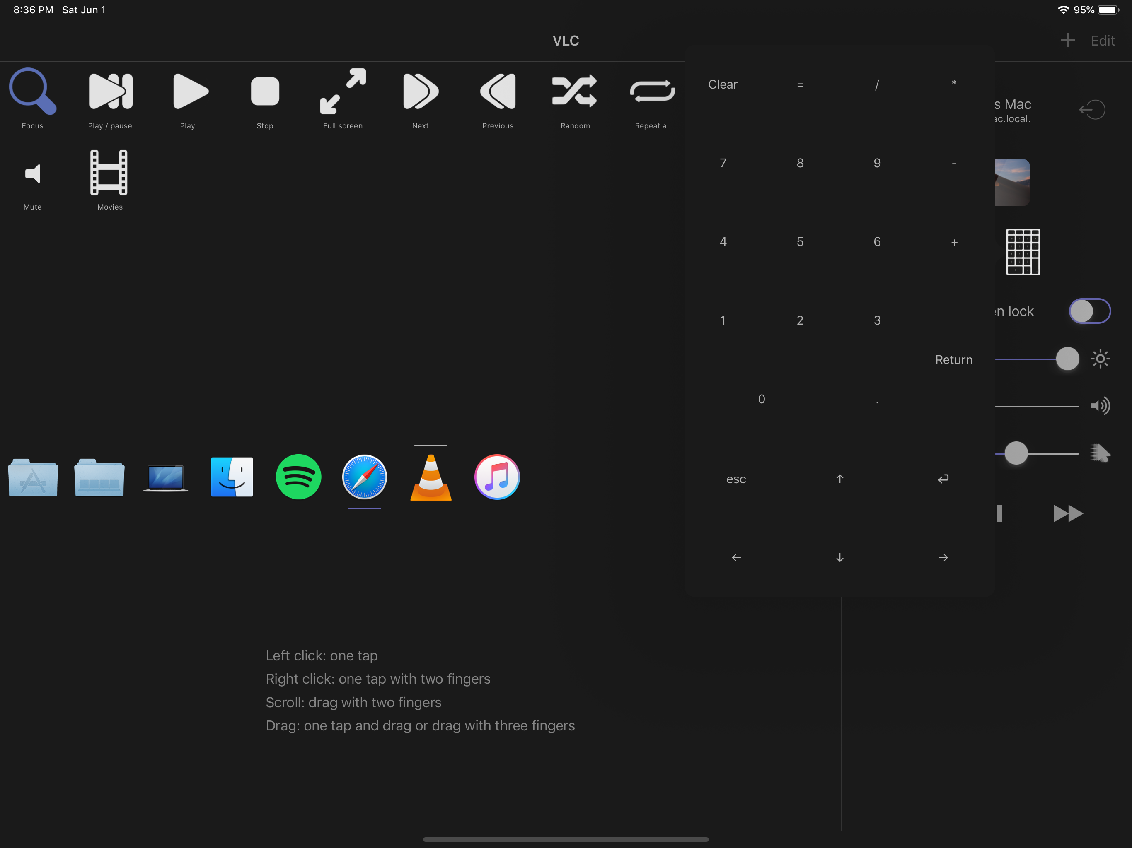Viewport: 1132px width, 848px height.
Task: Tap the Focus magnifier icon
Action: (32, 92)
